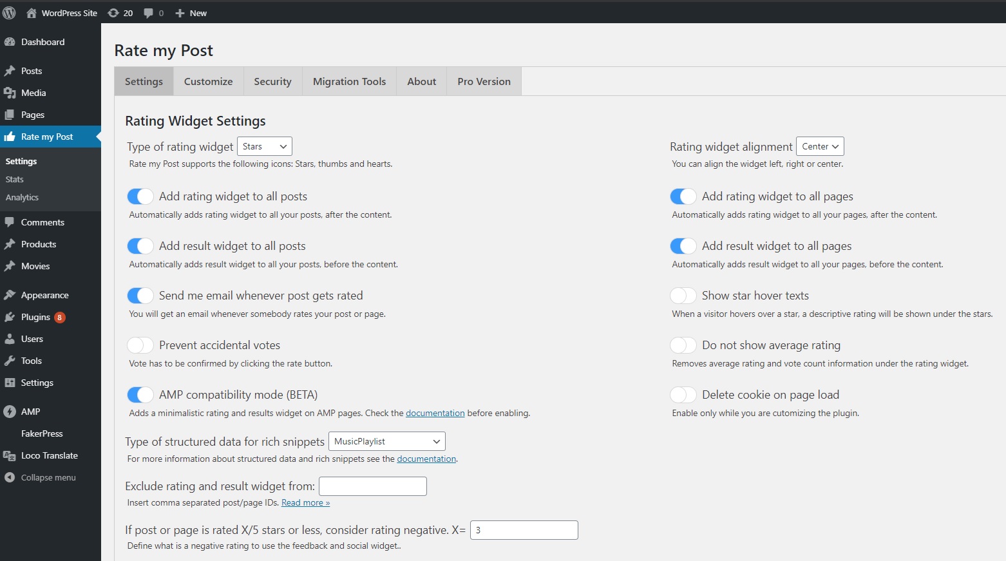
Task: Open the Dashboard sidebar icon
Action: 10,42
